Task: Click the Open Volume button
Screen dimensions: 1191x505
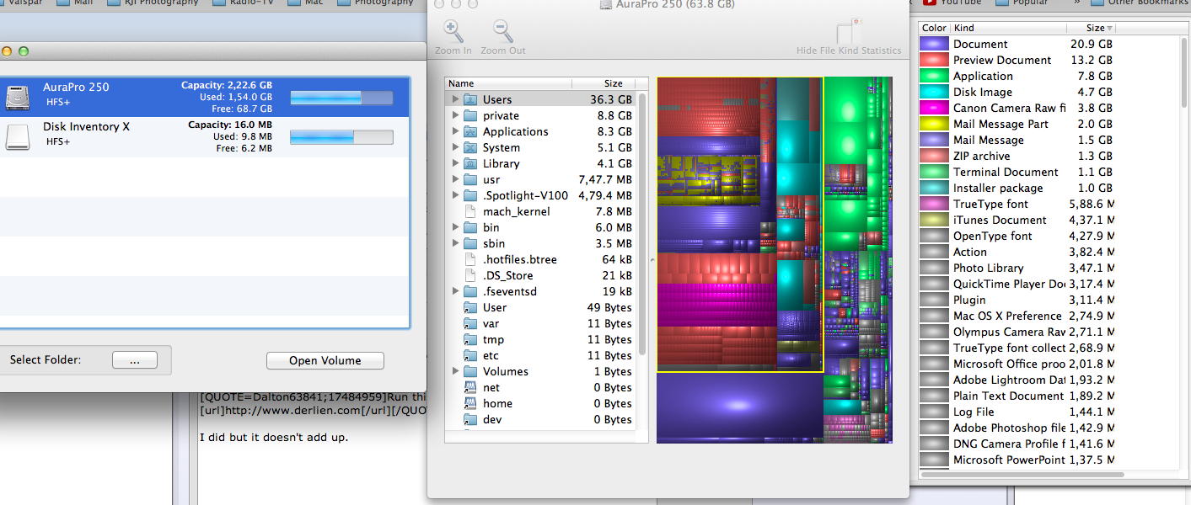Action: (x=325, y=360)
